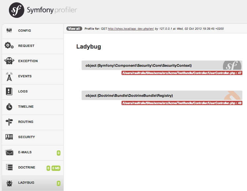Click the Config panel icon

click(9, 30)
